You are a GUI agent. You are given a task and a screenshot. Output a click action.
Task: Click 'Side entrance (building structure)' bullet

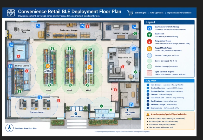161,127
